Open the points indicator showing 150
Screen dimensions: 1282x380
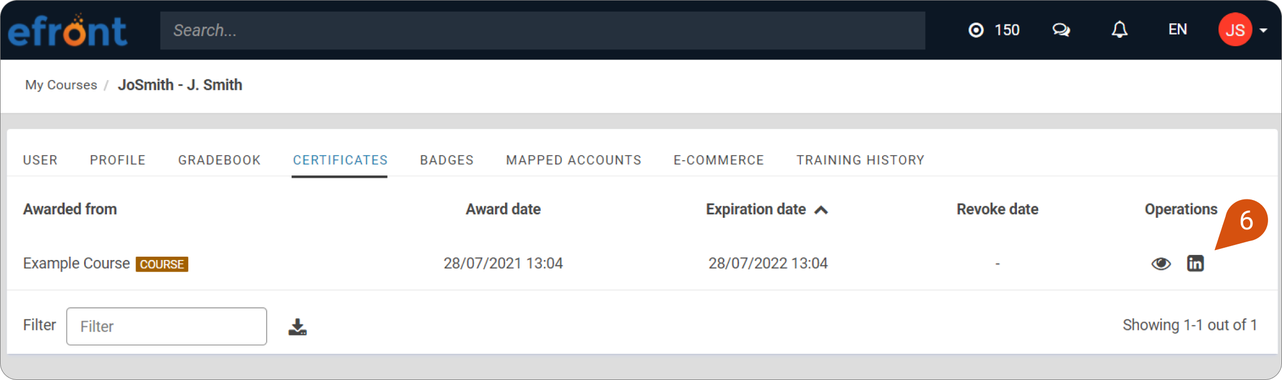click(x=994, y=30)
